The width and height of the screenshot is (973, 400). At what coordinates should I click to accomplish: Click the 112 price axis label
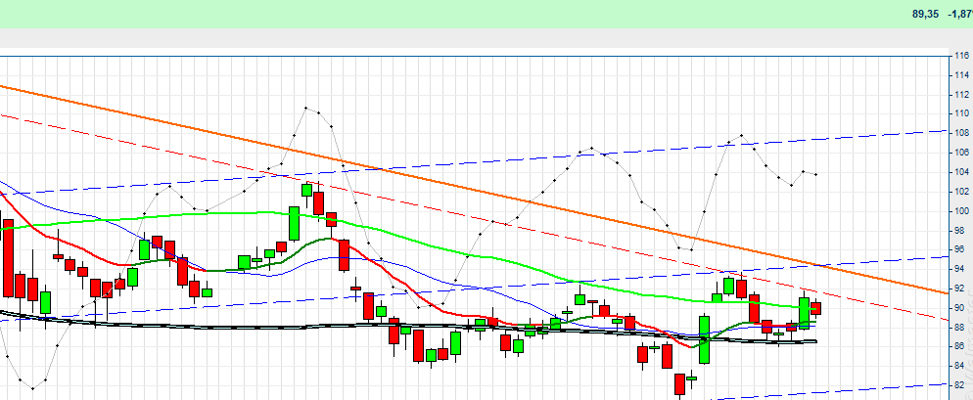tap(962, 94)
